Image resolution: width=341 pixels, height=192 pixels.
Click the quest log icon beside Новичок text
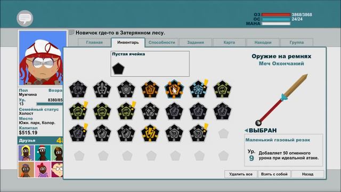point(71,33)
